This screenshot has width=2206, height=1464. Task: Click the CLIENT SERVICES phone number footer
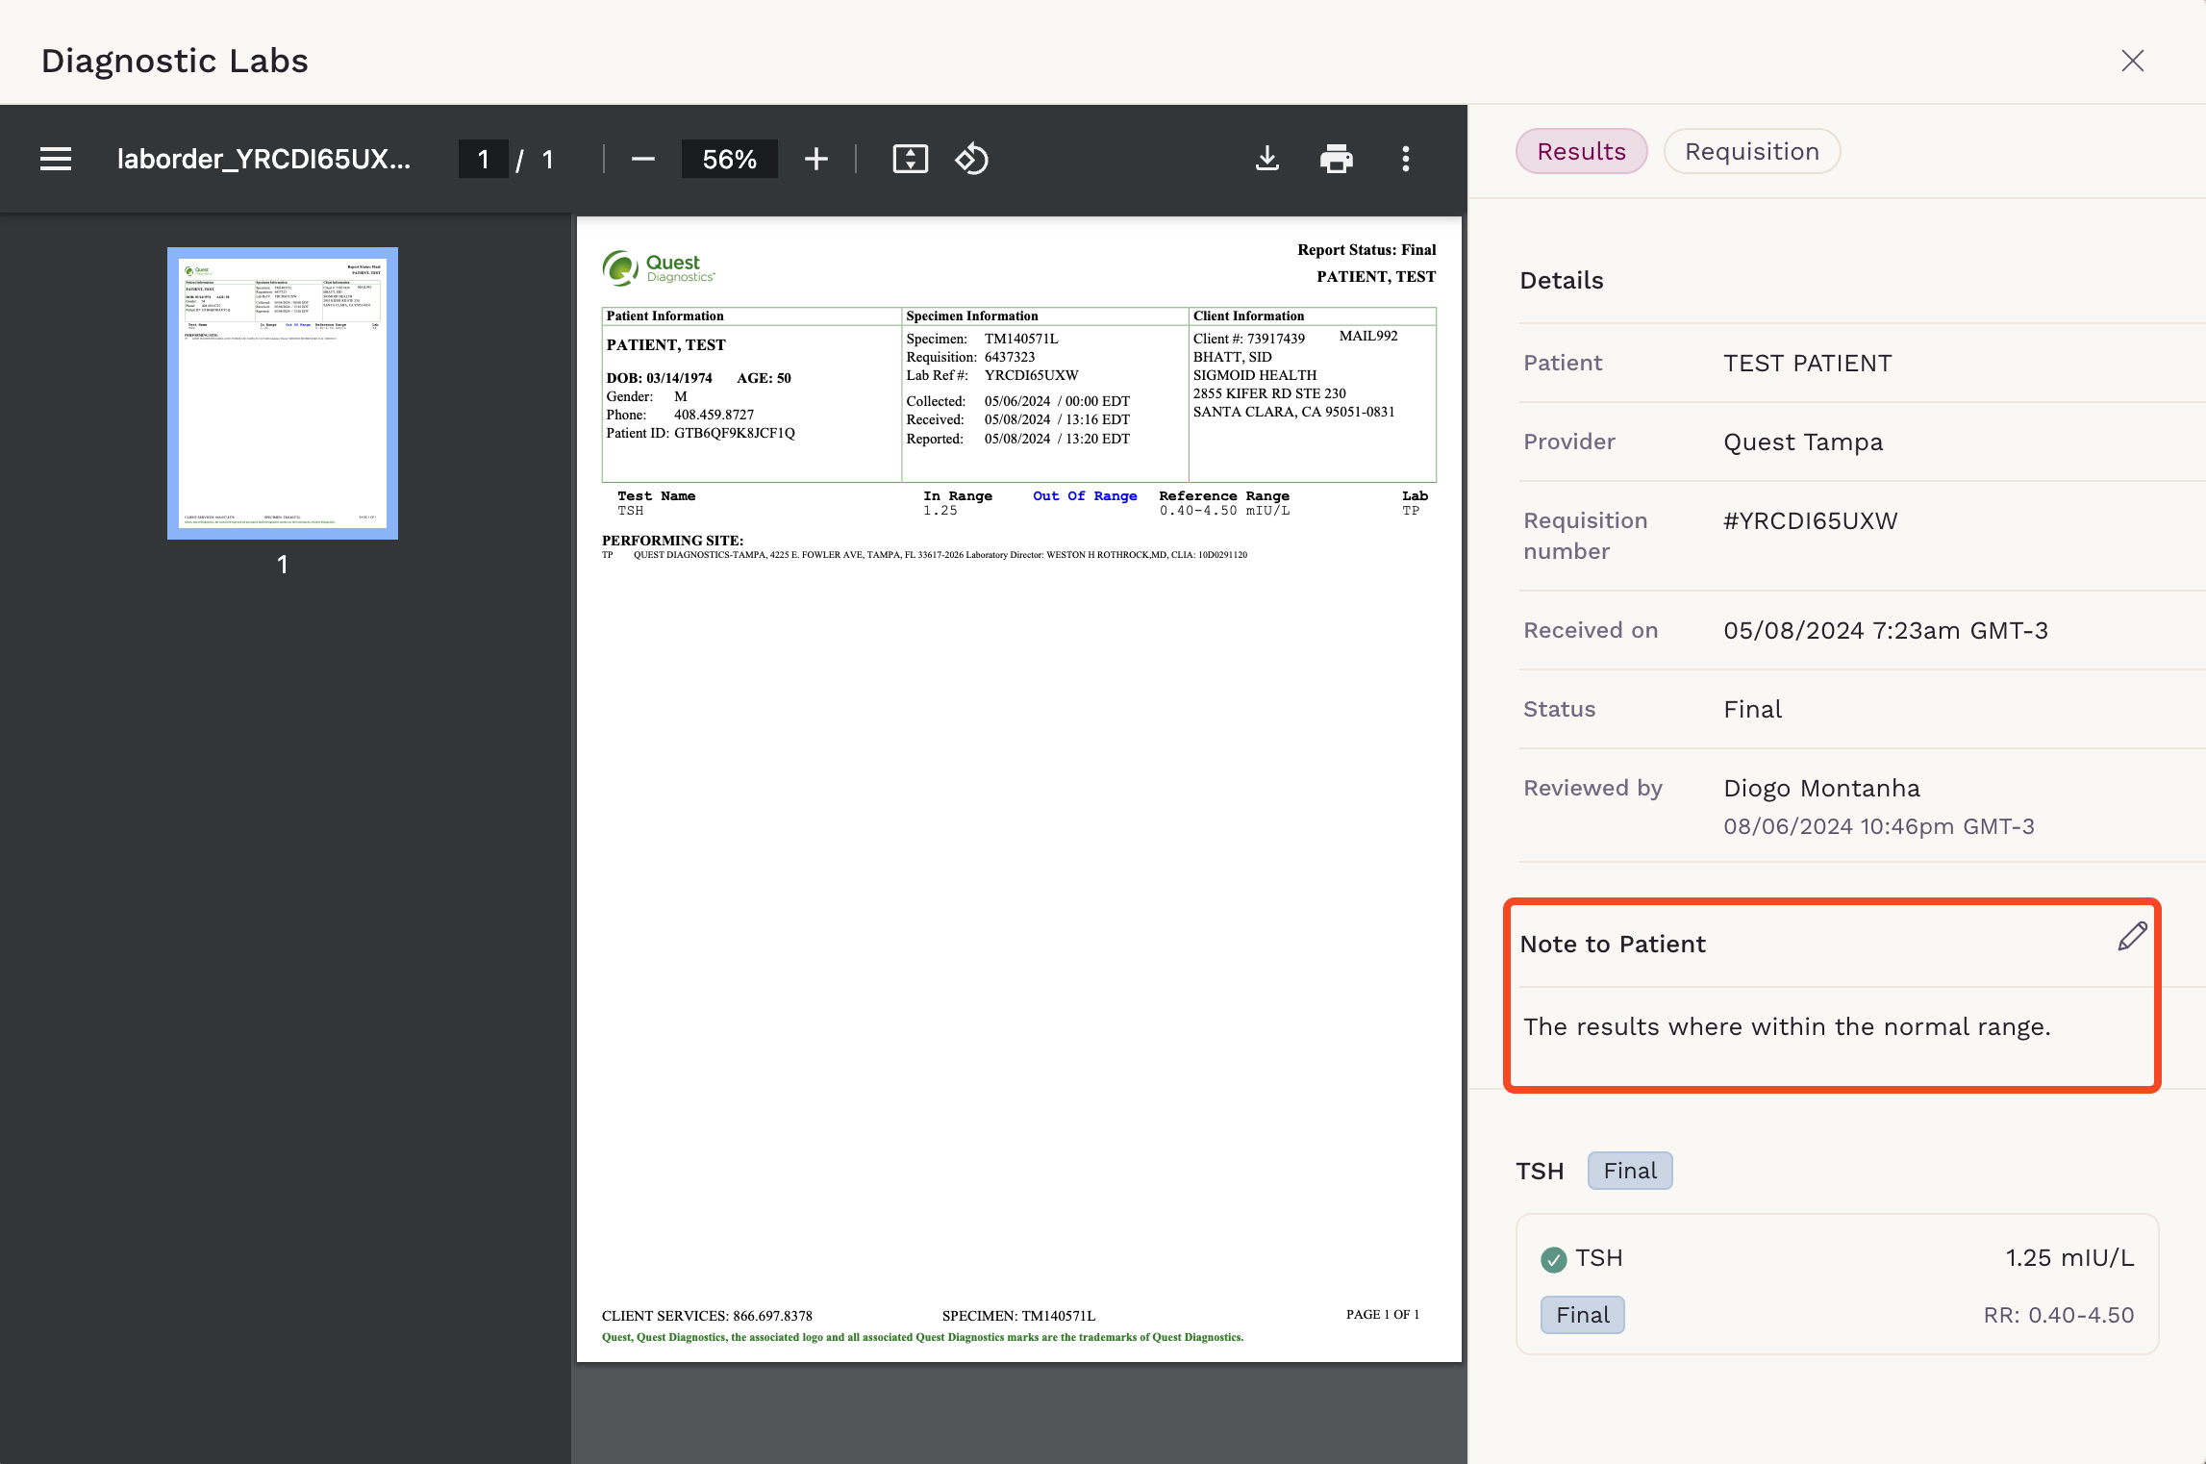click(707, 1316)
